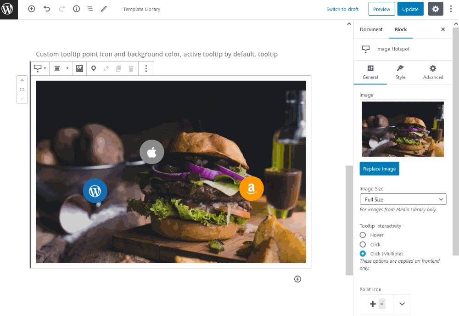This screenshot has height=316, width=459.
Task: Select the WordPress hotspot point
Action: point(95,191)
